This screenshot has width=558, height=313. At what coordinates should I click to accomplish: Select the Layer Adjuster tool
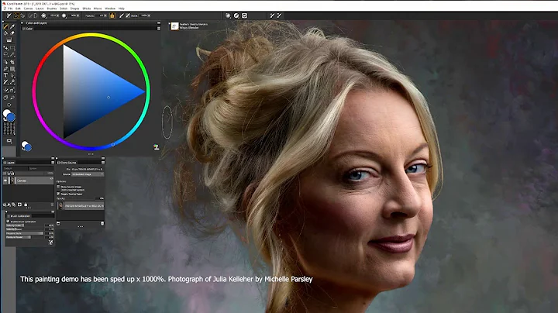[x=5, y=48]
